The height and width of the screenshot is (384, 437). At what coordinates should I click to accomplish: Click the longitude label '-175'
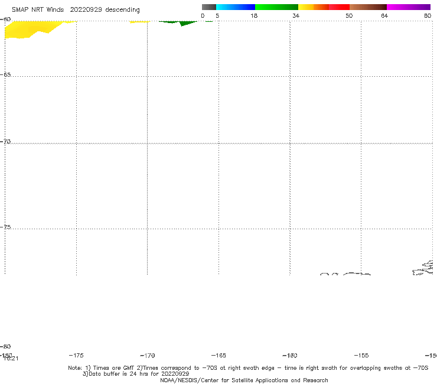(76, 356)
